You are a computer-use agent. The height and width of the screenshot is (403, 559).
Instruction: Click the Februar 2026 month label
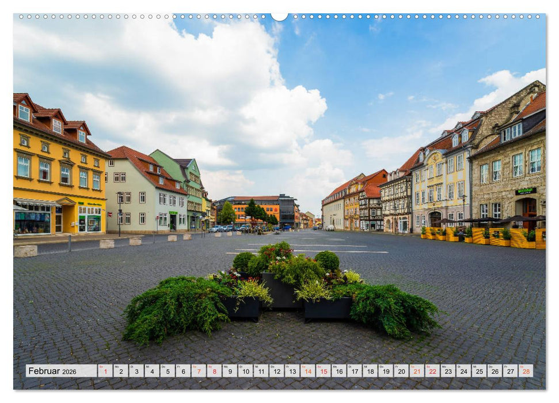(x=51, y=371)
